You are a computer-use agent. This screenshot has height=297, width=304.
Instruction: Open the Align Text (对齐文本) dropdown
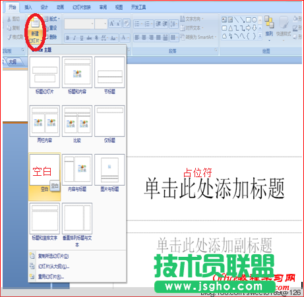[192, 28]
